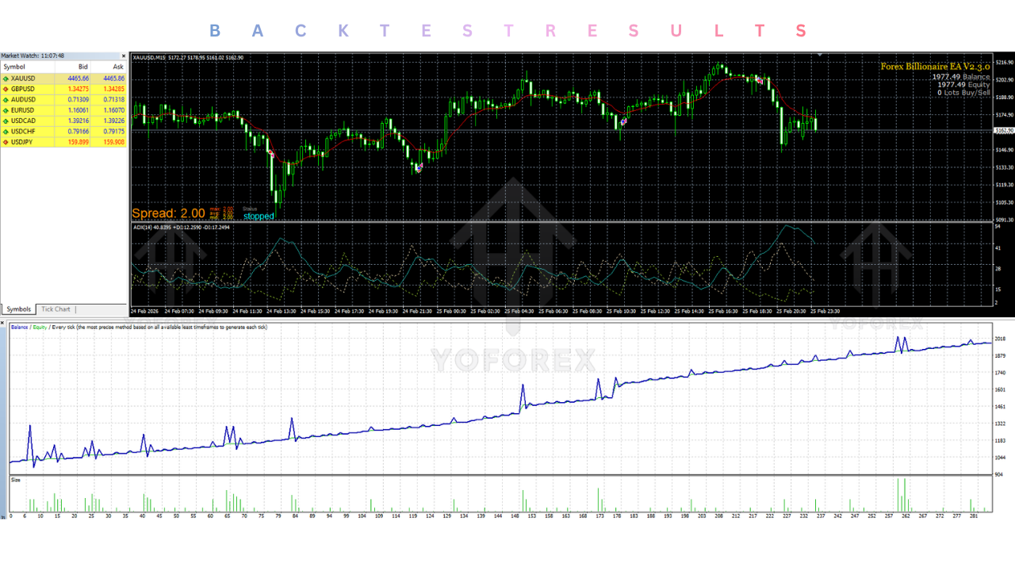The width and height of the screenshot is (1015, 571).
Task: Click GBPUSD ask value 1.34285
Action: click(x=114, y=89)
